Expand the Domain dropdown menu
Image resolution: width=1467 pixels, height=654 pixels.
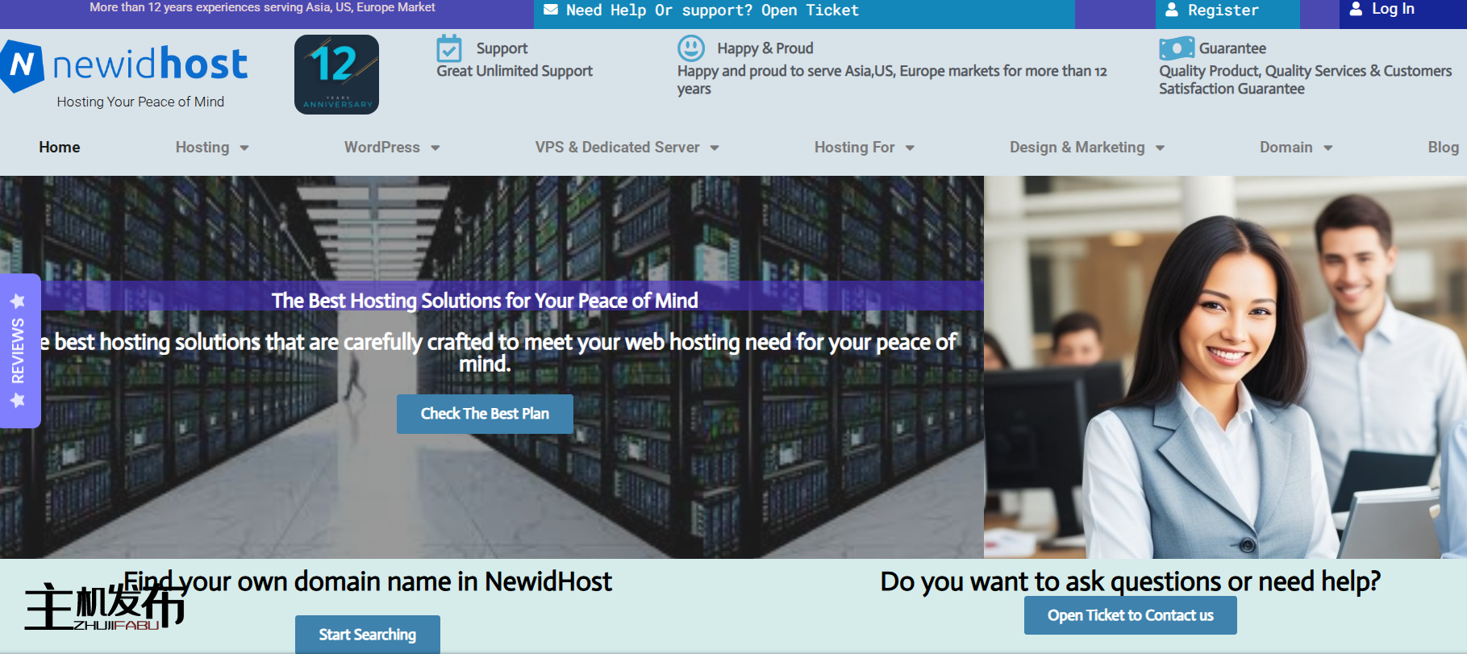tap(1295, 148)
